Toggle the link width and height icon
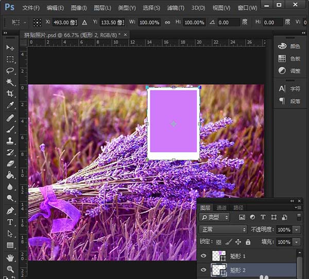 (x=167, y=23)
